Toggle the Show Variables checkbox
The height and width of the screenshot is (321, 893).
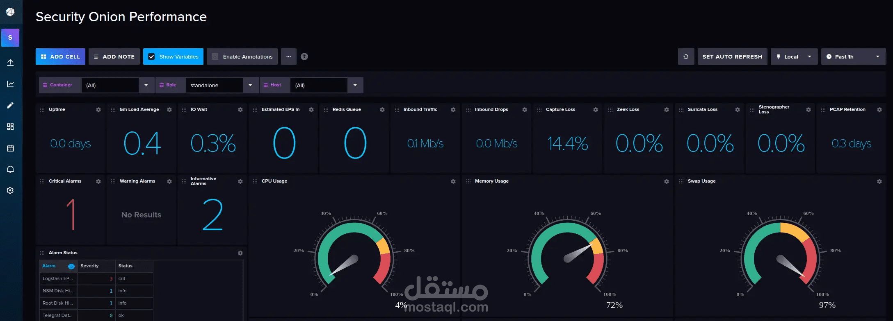[151, 57]
